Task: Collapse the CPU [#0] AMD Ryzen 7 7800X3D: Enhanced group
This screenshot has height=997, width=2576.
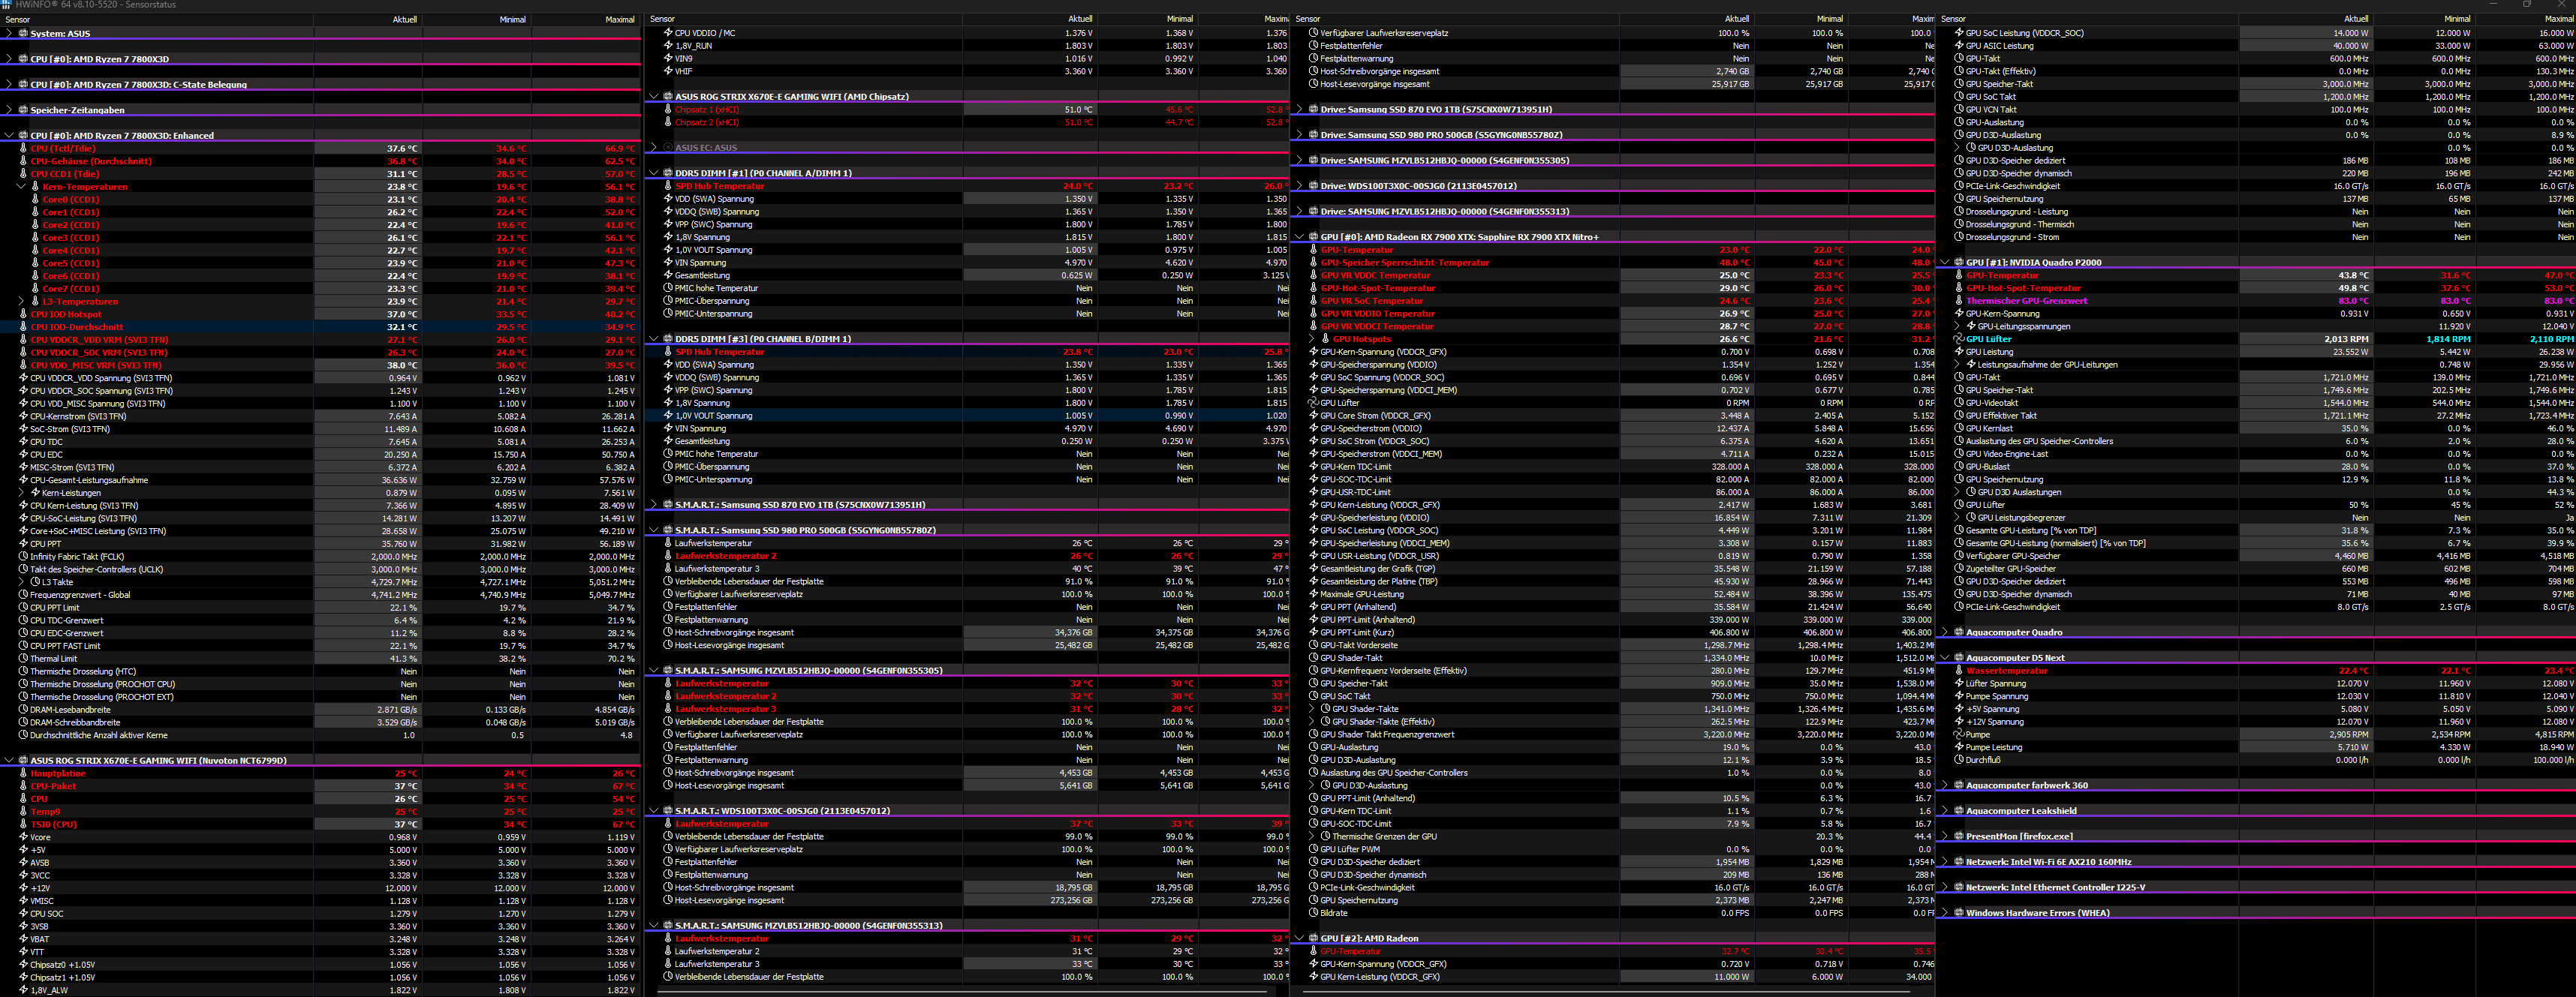Action: pyautogui.click(x=9, y=136)
